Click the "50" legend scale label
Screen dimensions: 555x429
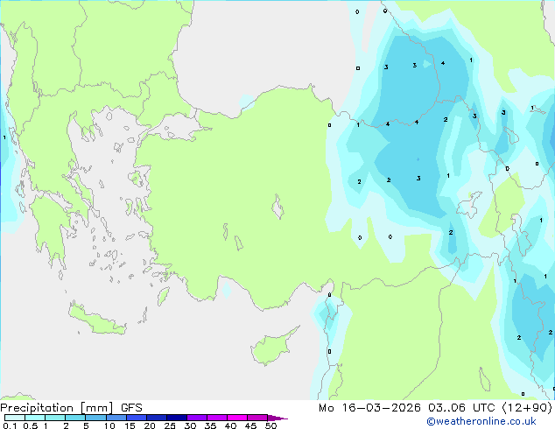(x=270, y=425)
